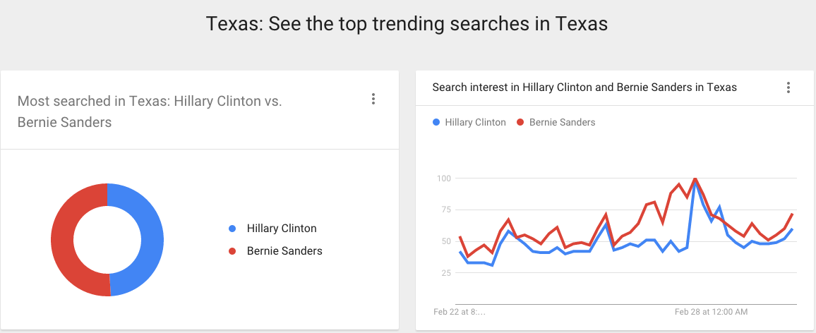Image resolution: width=816 pixels, height=333 pixels.
Task: Click Bernie Sanders label in line chart legend
Action: [x=562, y=123]
